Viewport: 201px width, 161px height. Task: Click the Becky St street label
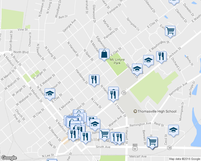189,61
